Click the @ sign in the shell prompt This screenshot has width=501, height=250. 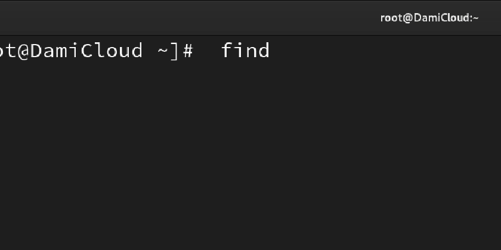pyautogui.click(x=23, y=51)
